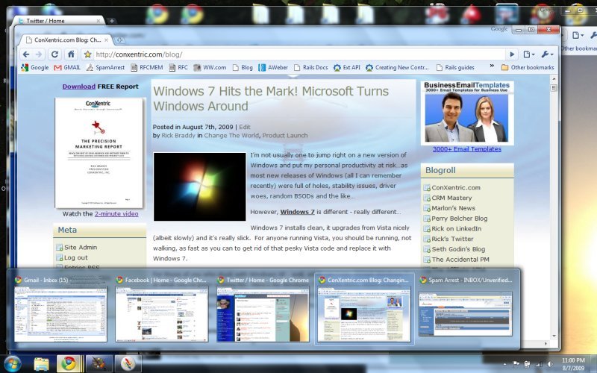
Task: Select the Gmail - Inbox (15) taskbar preview
Action: (60, 309)
